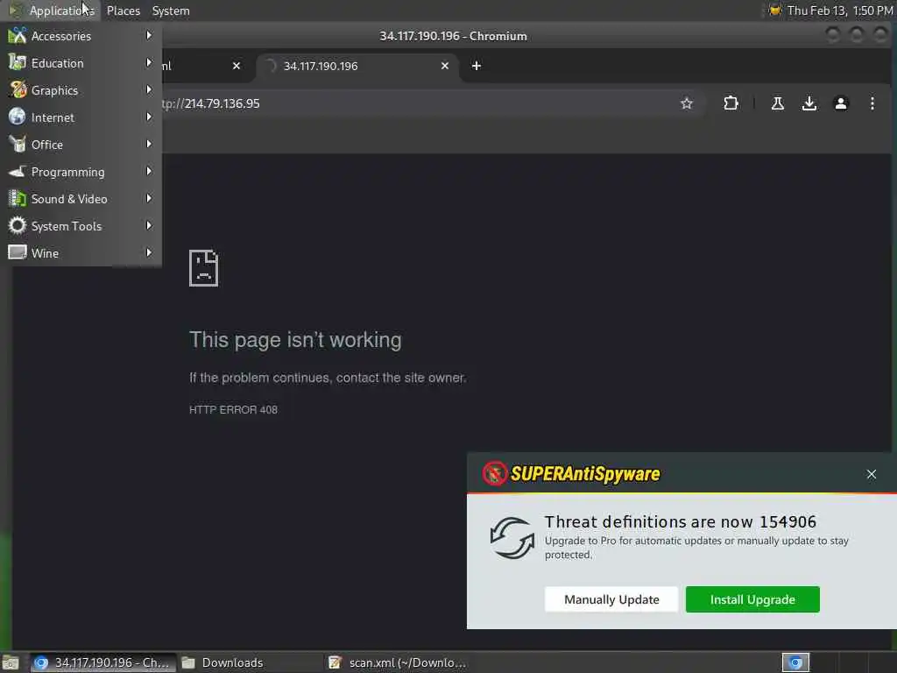Open the System Tools submenu
The height and width of the screenshot is (673, 897).
(81, 226)
